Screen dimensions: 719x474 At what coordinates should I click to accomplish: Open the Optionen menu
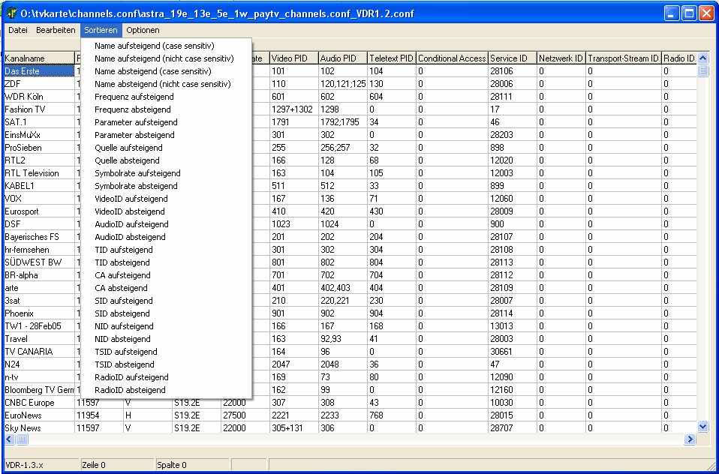[143, 30]
